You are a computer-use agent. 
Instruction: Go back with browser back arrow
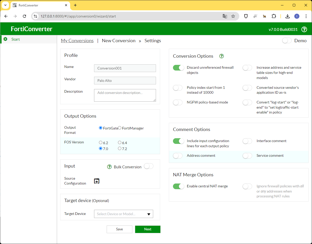pyautogui.click(x=6, y=16)
